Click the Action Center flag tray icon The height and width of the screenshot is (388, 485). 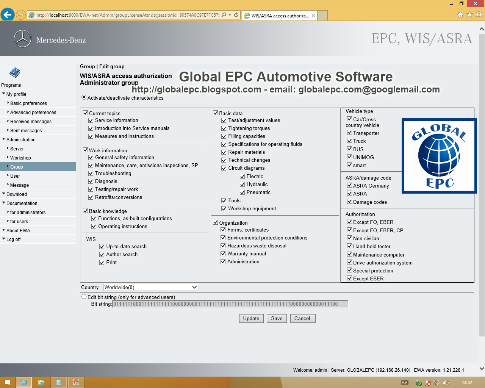tap(428, 383)
